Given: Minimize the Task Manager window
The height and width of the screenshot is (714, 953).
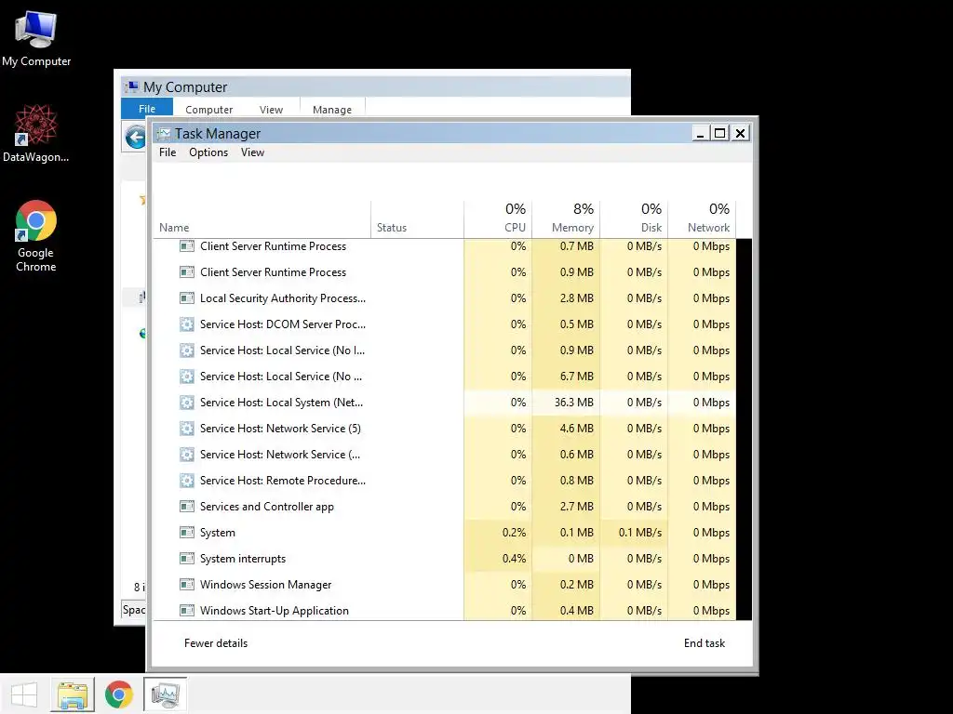Looking at the screenshot, I should pos(701,133).
